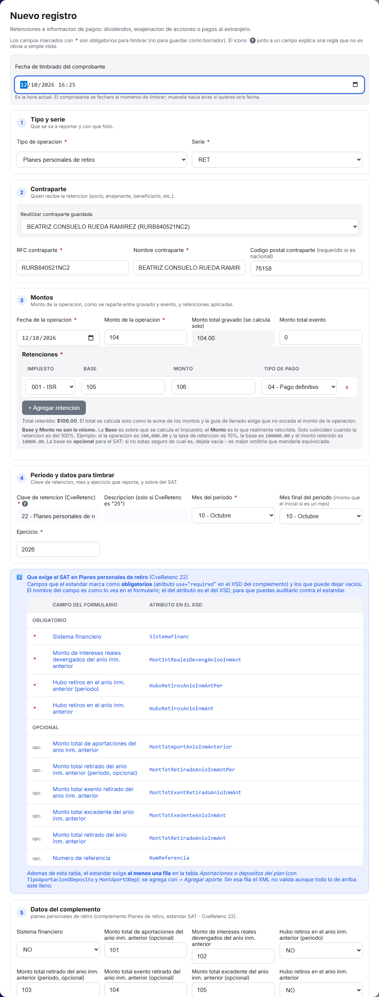Open Mes final del periodo dropdown
379x997 pixels.
(x=321, y=516)
